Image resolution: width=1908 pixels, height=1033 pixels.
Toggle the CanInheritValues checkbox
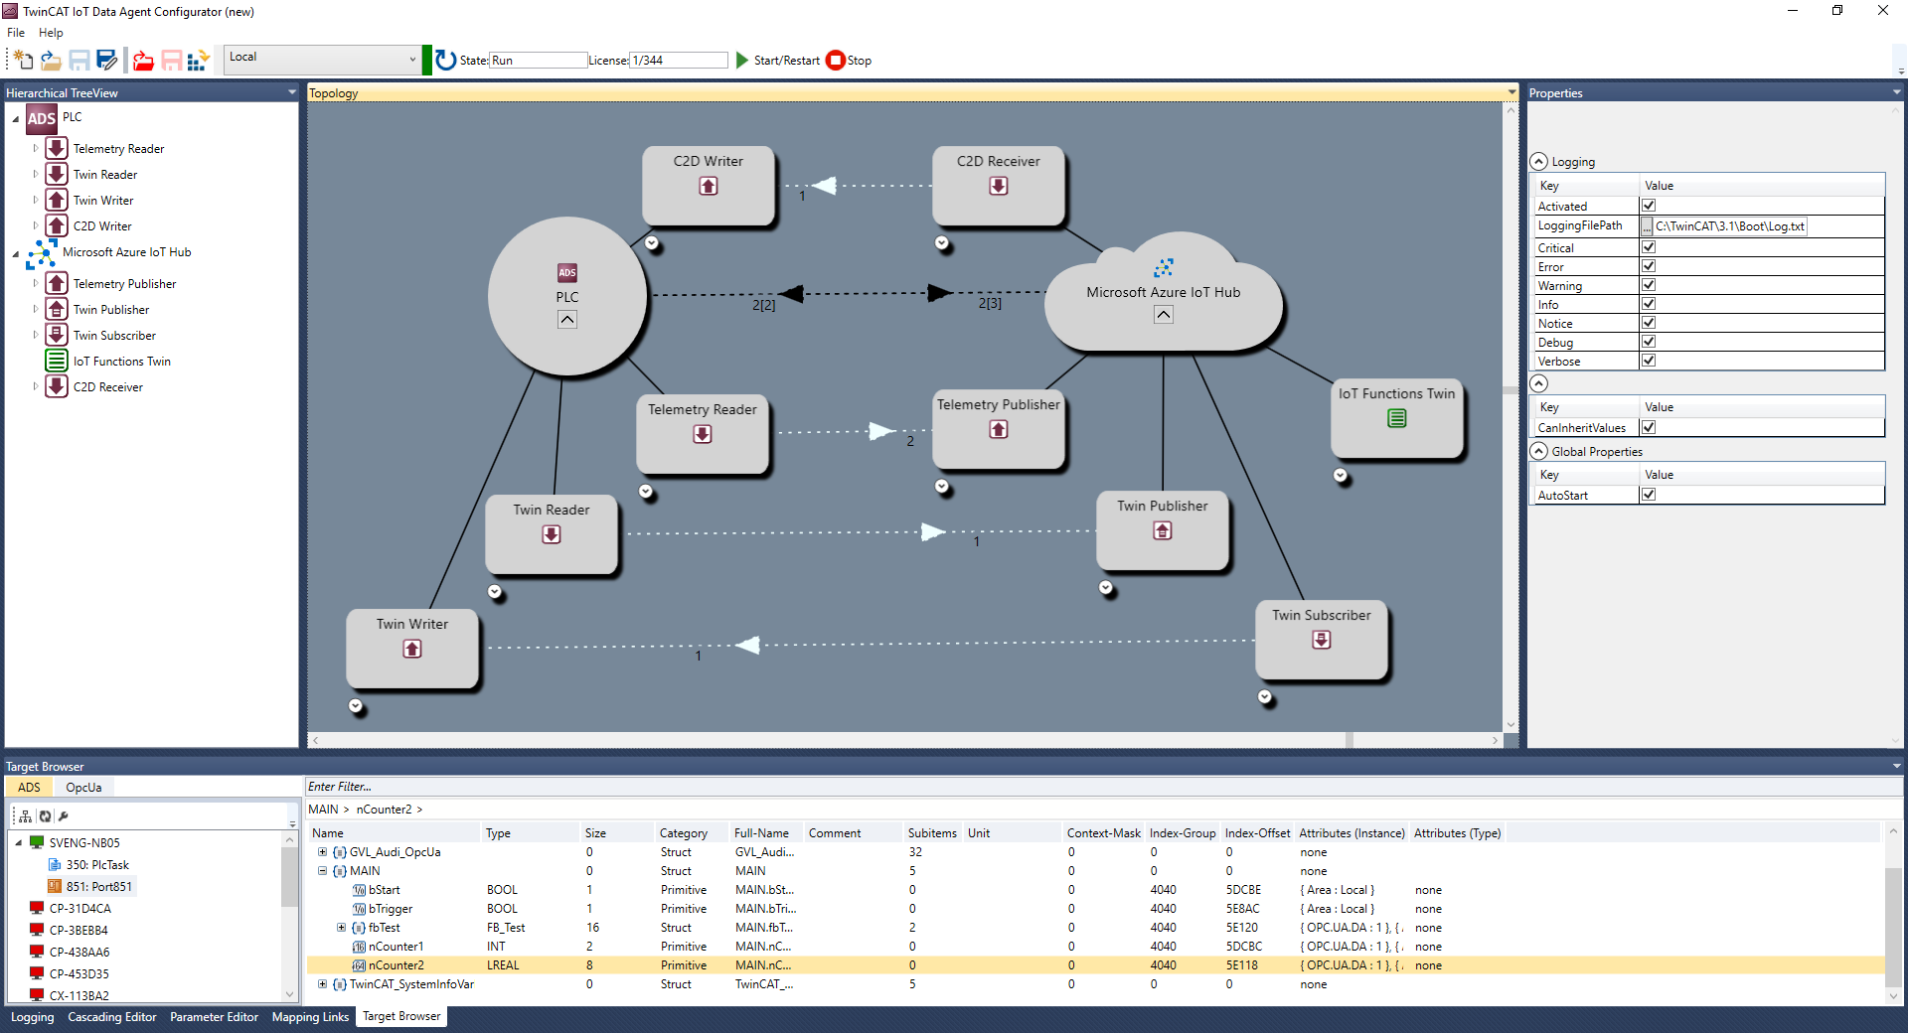tap(1649, 427)
